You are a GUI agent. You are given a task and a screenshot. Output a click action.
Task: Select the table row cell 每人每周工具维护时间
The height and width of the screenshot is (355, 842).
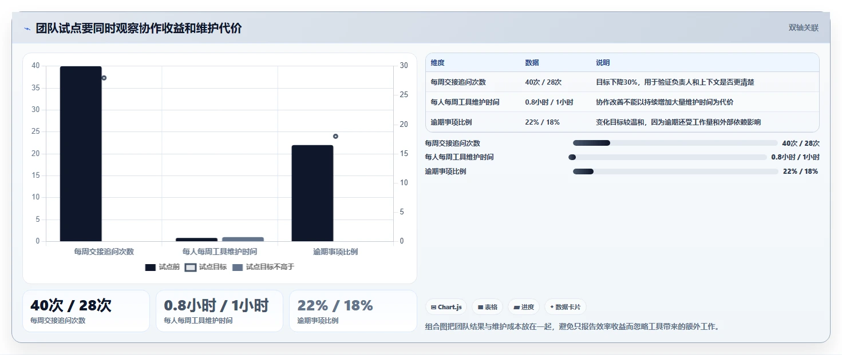coord(465,102)
